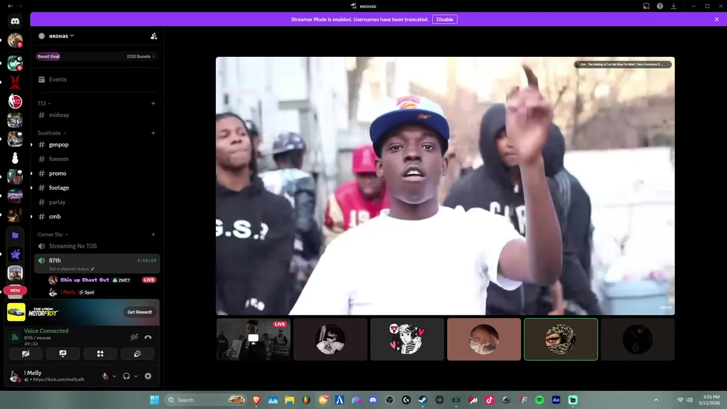This screenshot has width=727, height=409.
Task: Open the promo channel
Action: [x=98, y=173]
